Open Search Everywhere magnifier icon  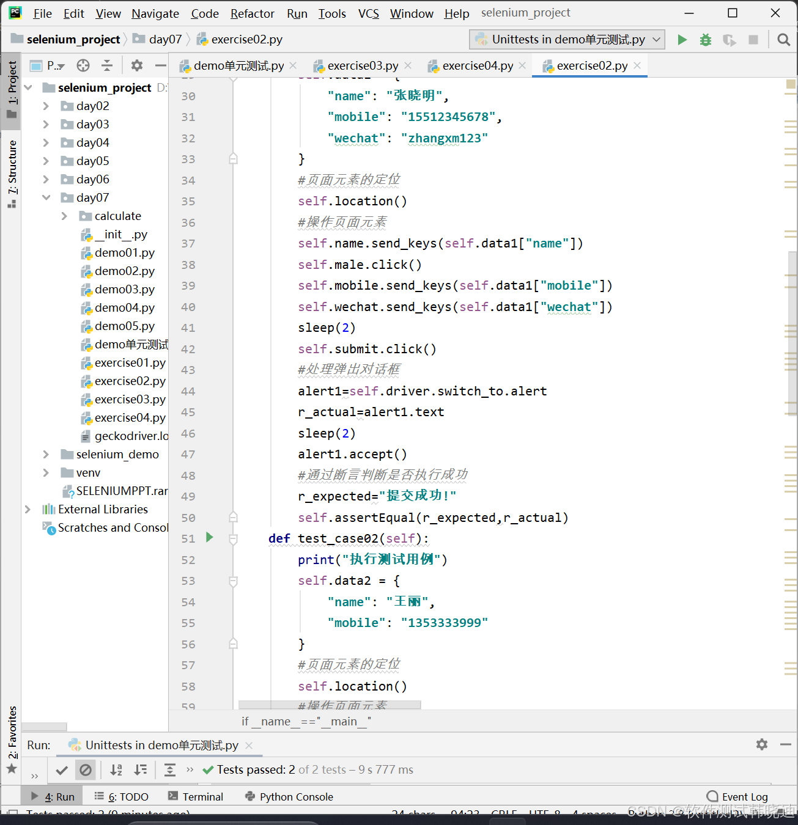[x=783, y=40]
